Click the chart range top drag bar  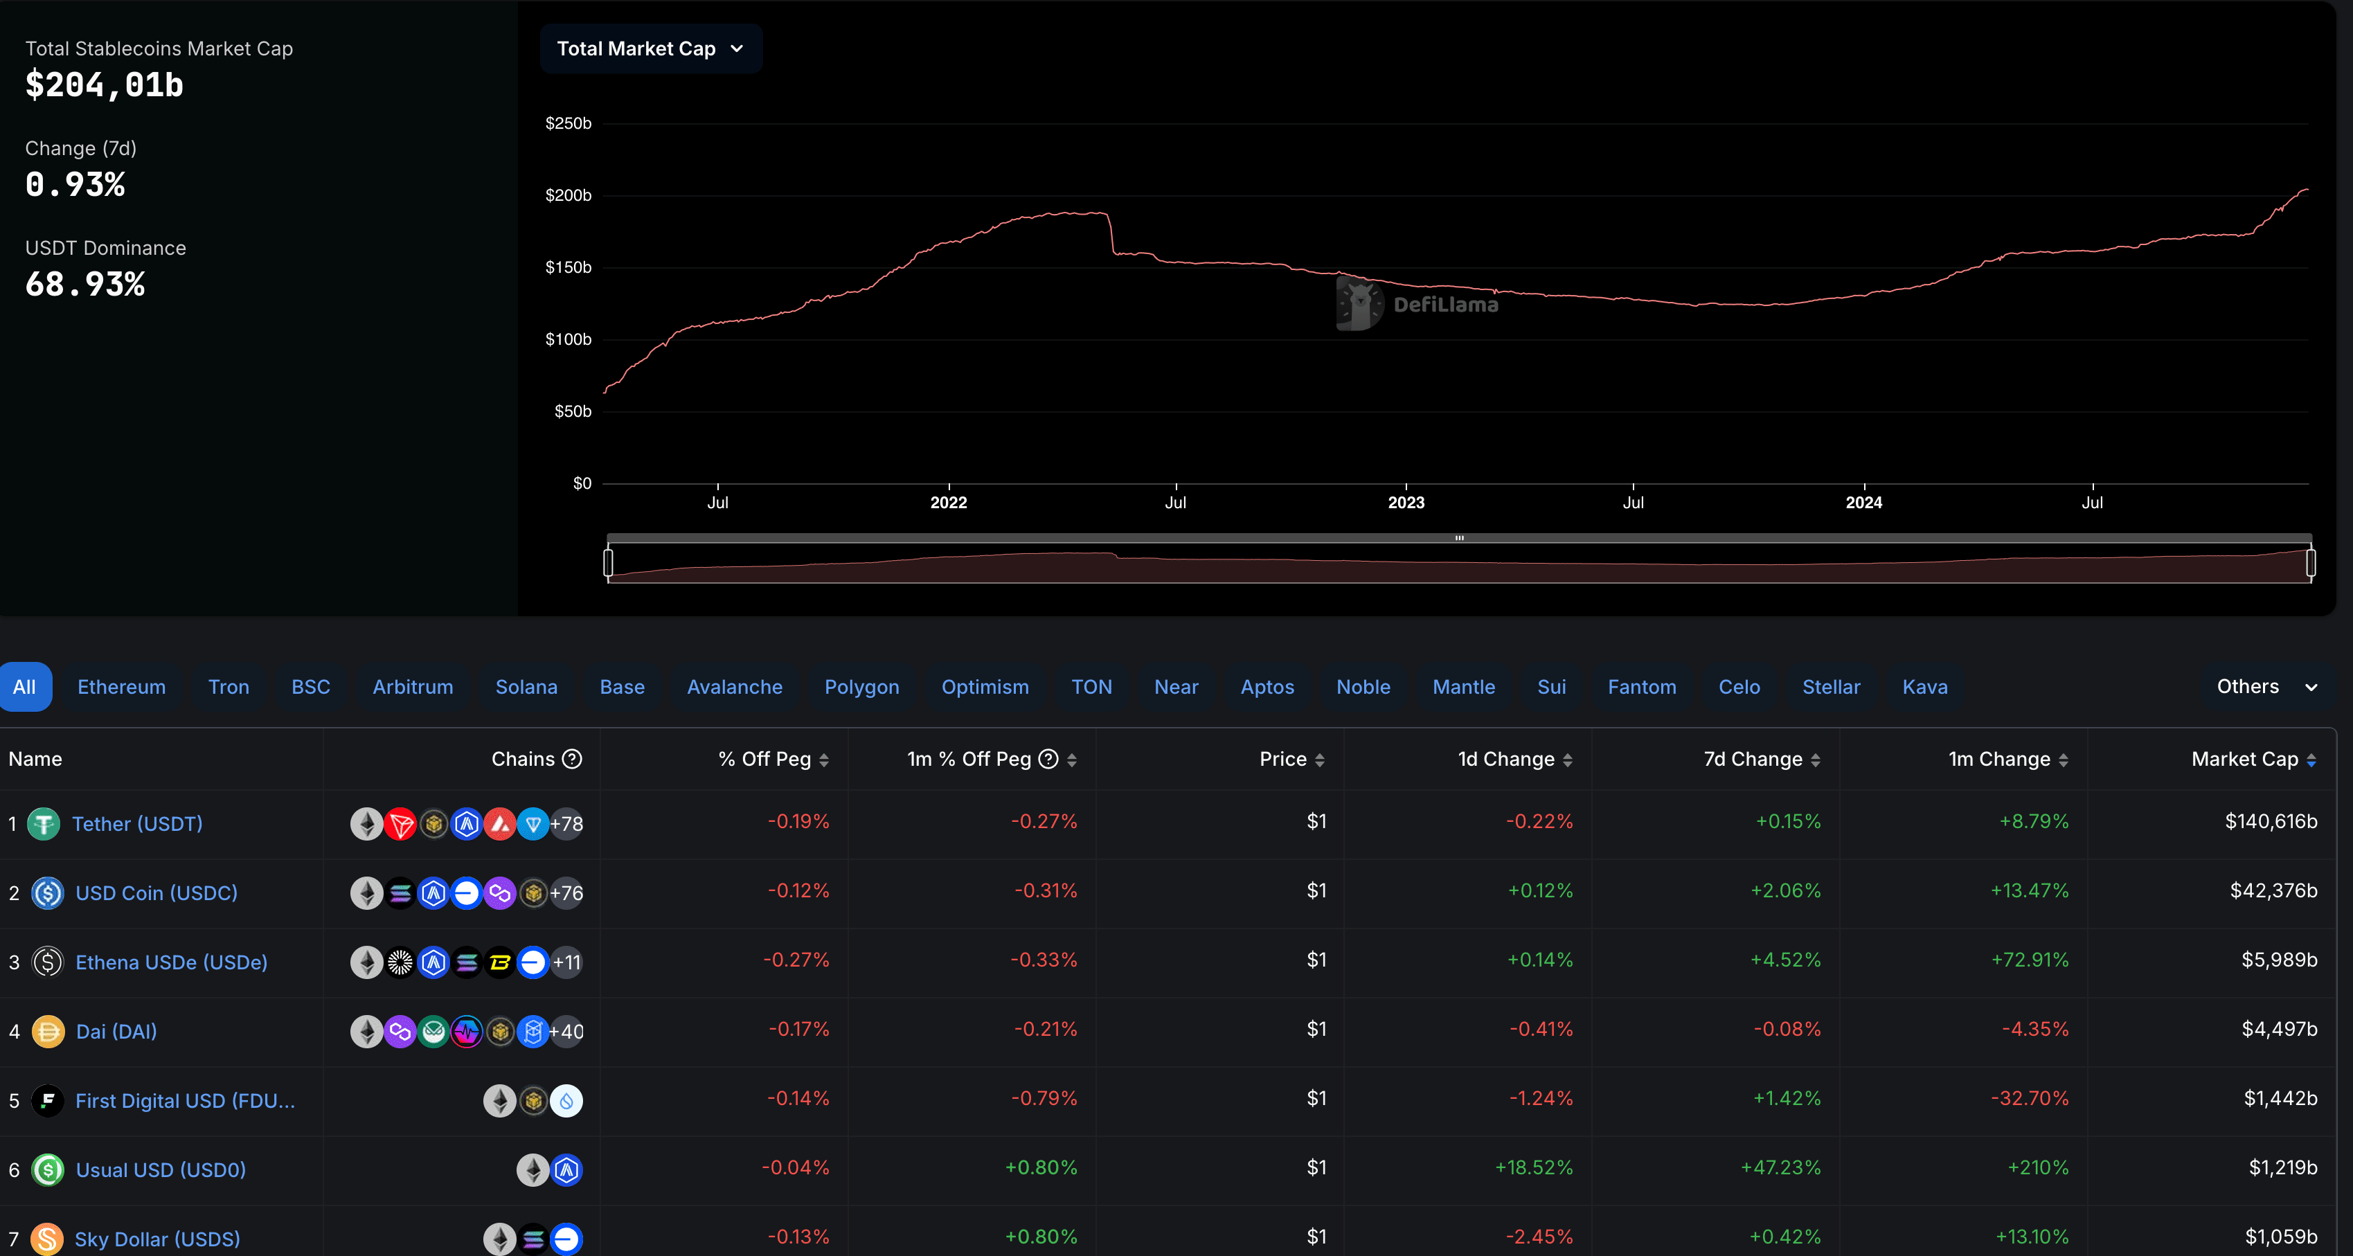pos(1459,538)
